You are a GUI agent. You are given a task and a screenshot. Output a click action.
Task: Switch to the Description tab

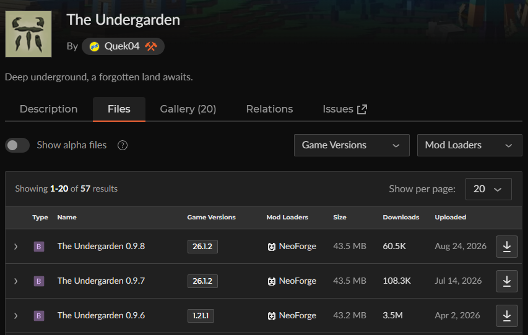(48, 109)
